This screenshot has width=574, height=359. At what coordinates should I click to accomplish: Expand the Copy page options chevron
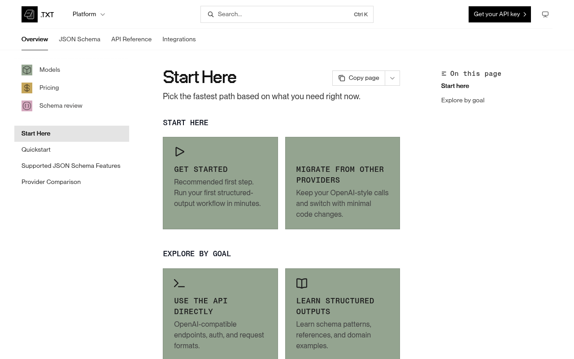pos(392,78)
